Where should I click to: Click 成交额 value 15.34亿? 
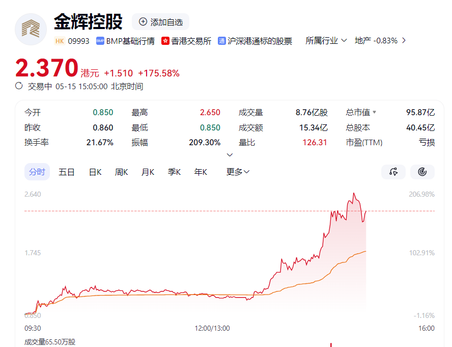(x=314, y=127)
